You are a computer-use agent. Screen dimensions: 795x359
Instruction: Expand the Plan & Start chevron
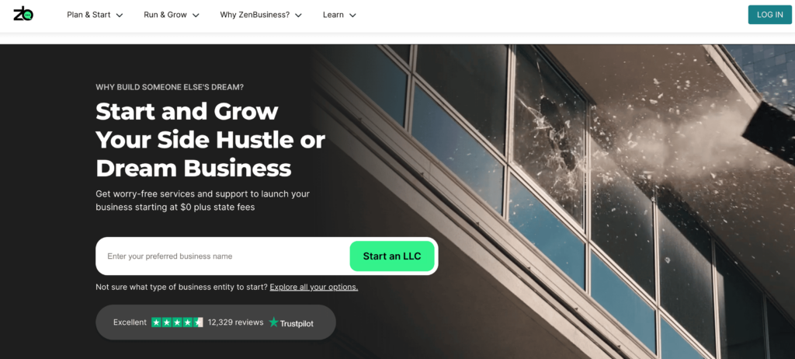120,16
